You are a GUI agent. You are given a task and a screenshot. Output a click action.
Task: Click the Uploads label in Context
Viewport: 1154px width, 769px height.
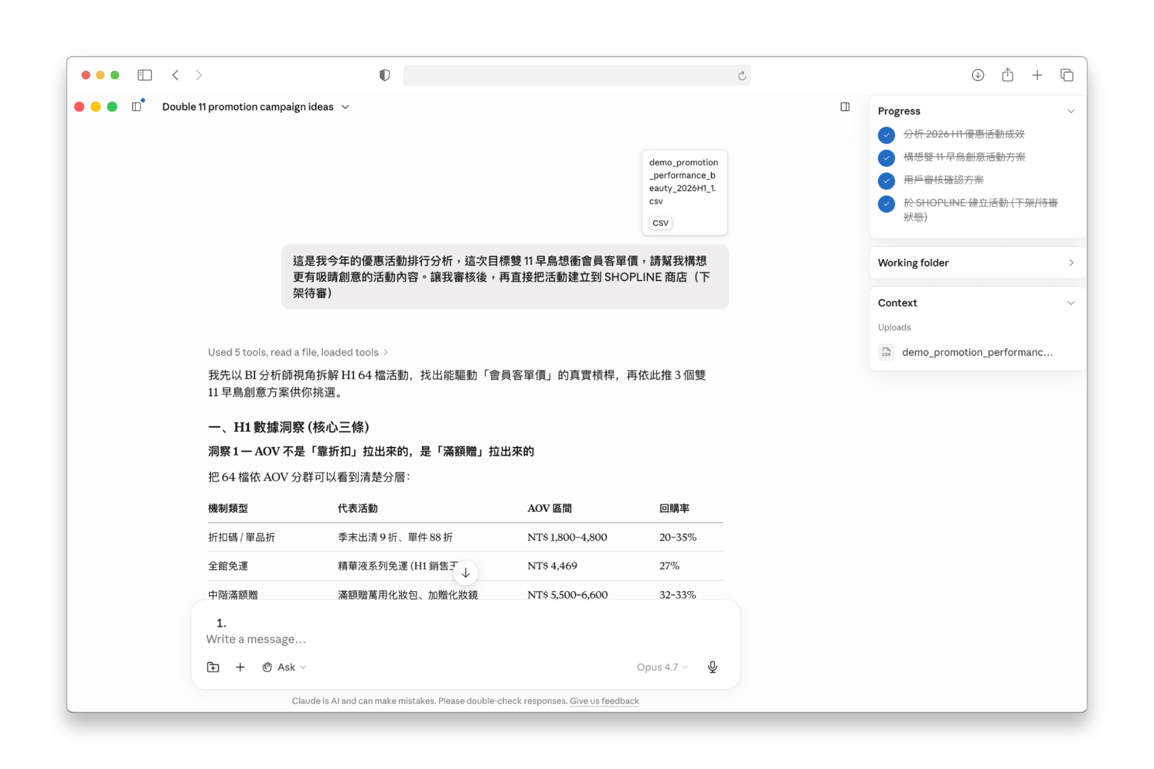click(894, 327)
